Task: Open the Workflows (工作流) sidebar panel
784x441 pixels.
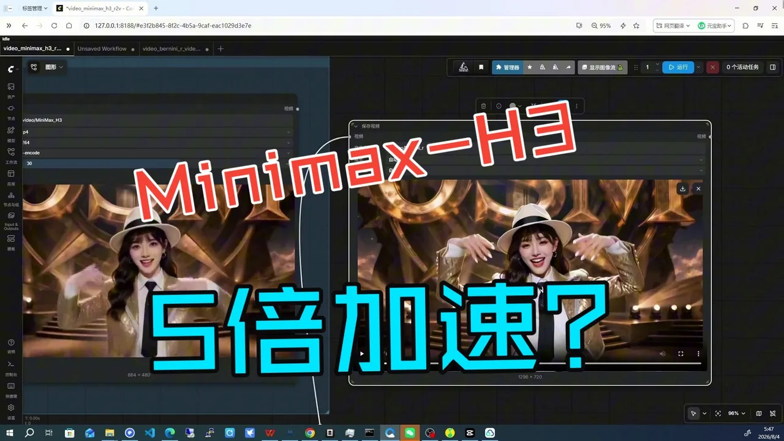Action: pyautogui.click(x=11, y=155)
